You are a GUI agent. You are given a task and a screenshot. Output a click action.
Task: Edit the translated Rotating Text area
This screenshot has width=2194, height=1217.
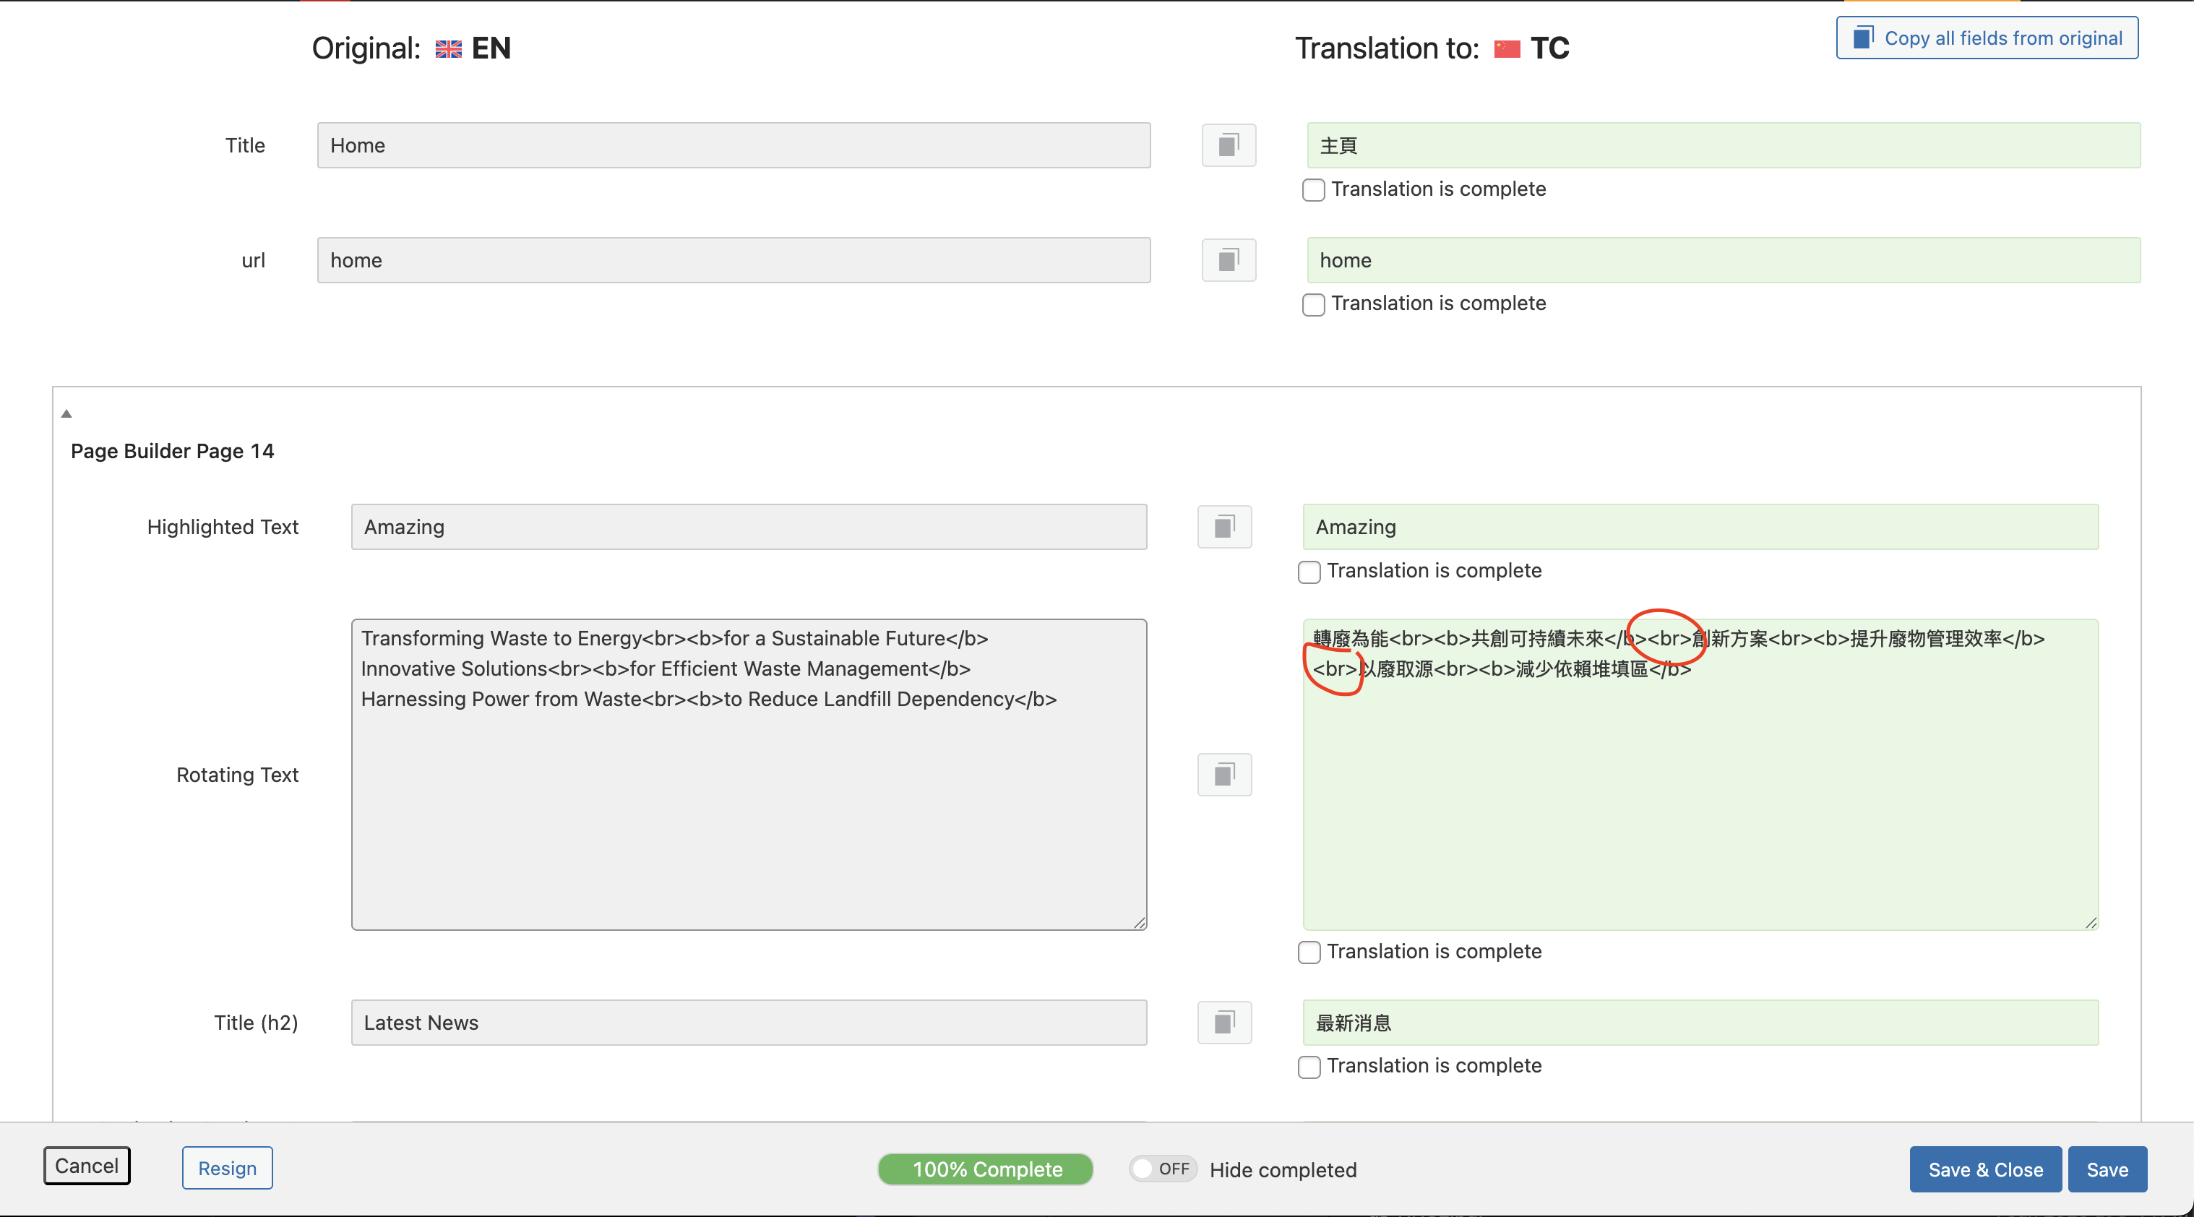coord(1700,774)
